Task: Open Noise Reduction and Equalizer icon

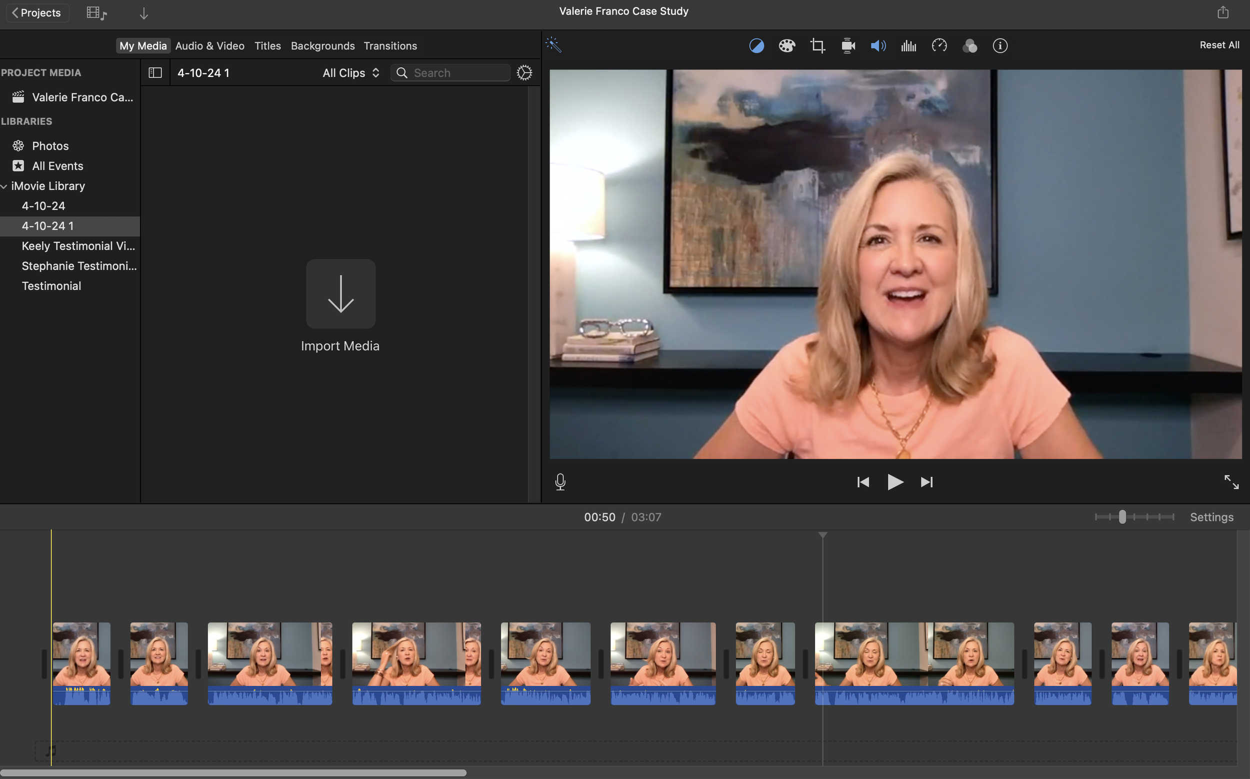Action: 908,46
